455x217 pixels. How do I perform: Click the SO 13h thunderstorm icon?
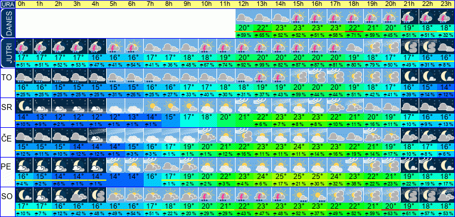pyautogui.click(x=262, y=195)
